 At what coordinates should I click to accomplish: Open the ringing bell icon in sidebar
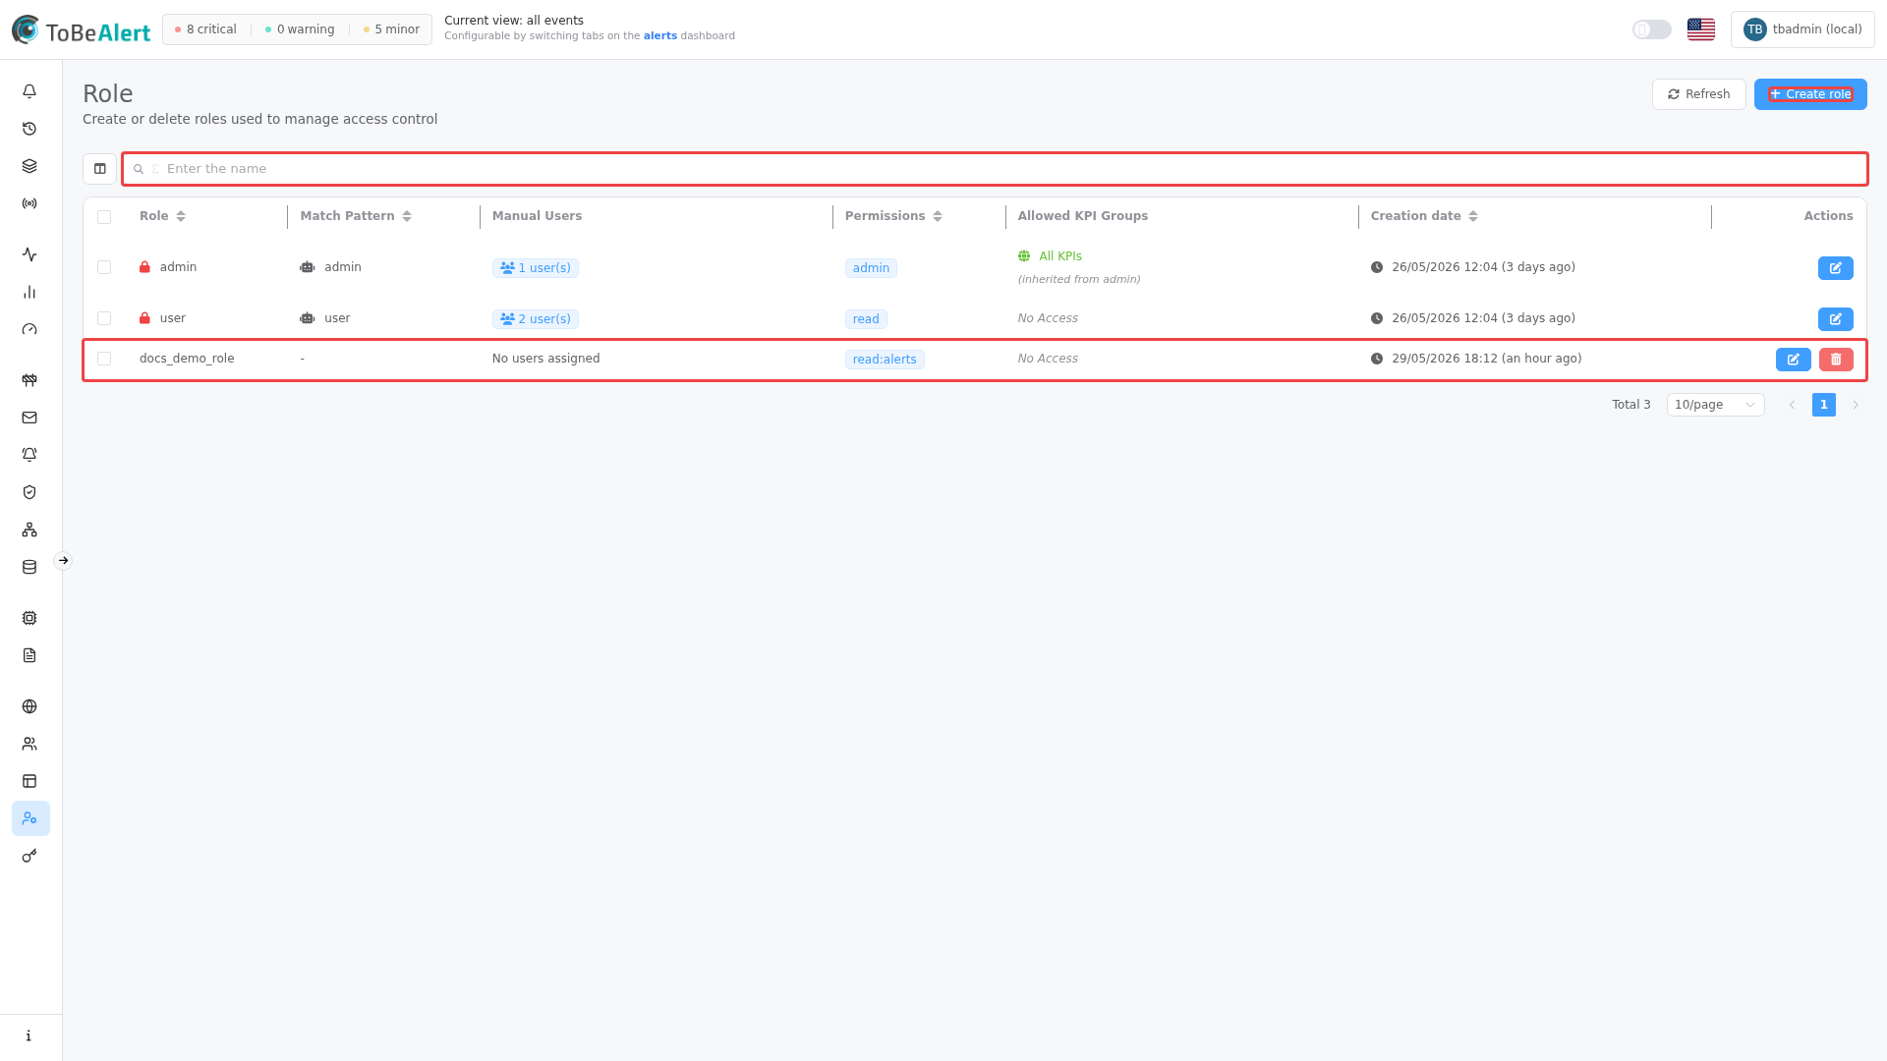pyautogui.click(x=29, y=455)
